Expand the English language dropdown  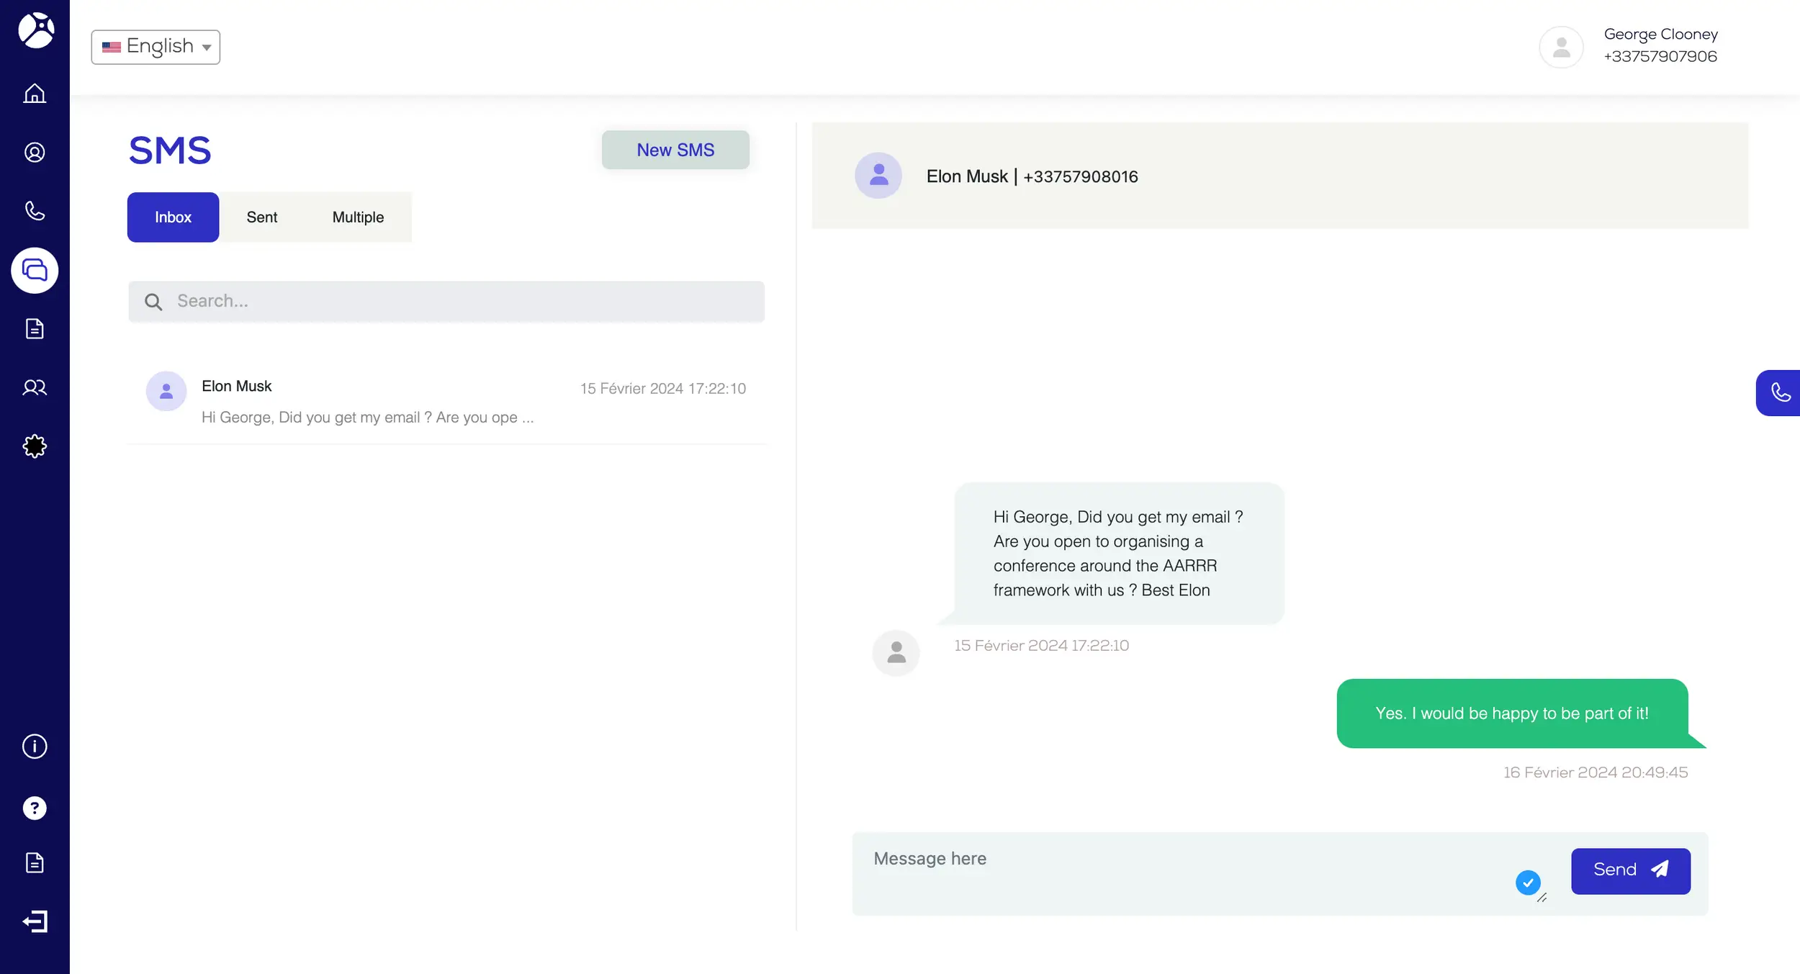[x=156, y=47]
